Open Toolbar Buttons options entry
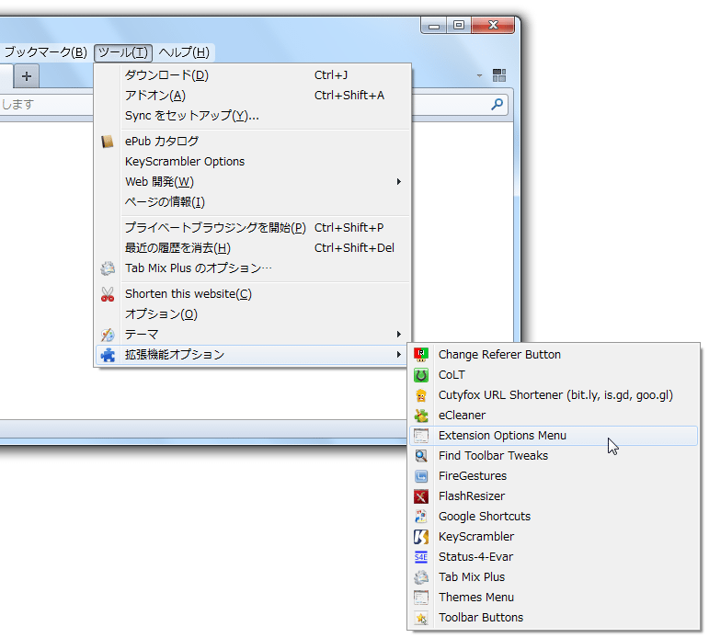 pyautogui.click(x=554, y=618)
